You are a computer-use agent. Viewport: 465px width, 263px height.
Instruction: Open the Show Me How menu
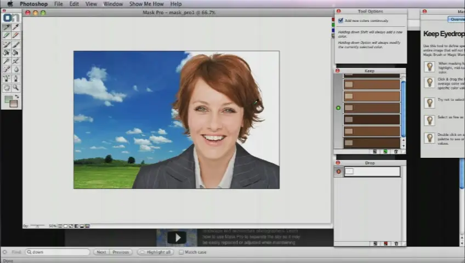(x=146, y=4)
